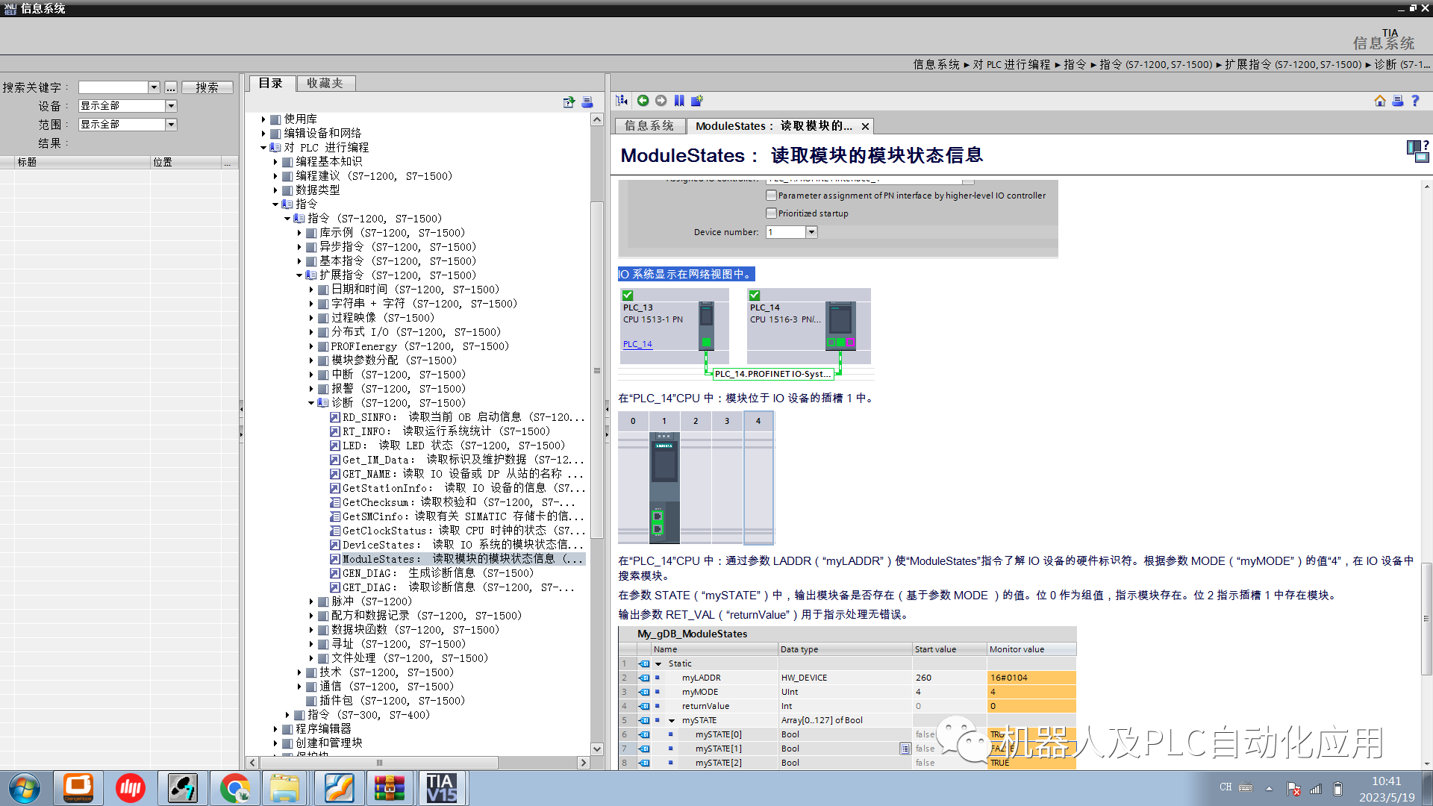Click the search keyword input field
Screen dimensions: 1433x806
click(113, 87)
